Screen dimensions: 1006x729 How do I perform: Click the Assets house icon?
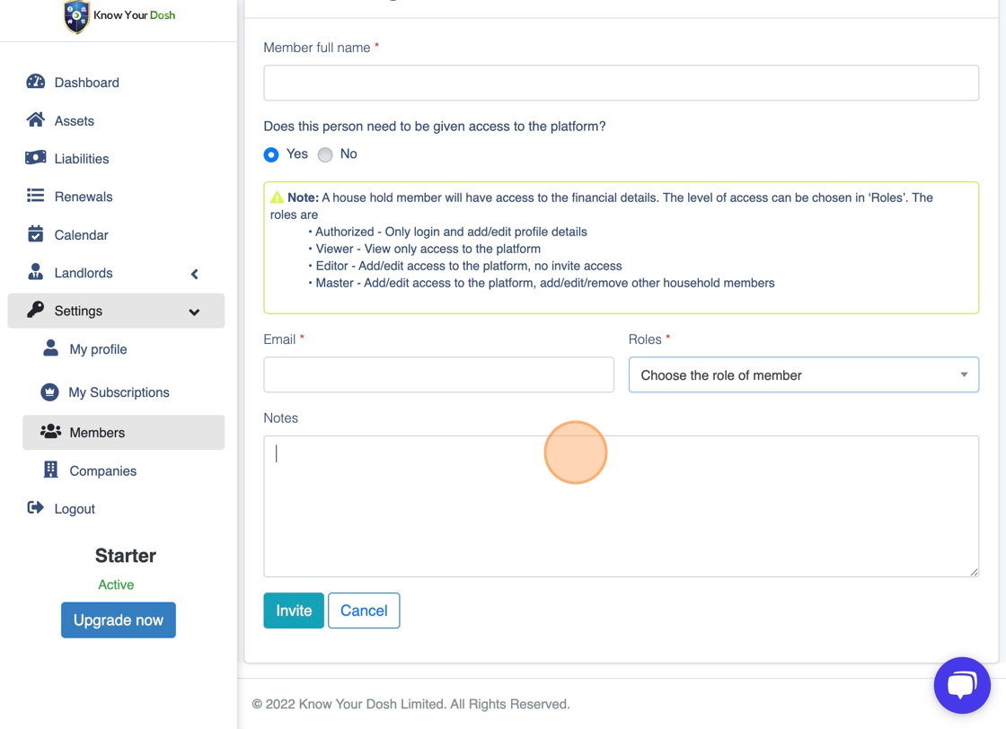(36, 120)
